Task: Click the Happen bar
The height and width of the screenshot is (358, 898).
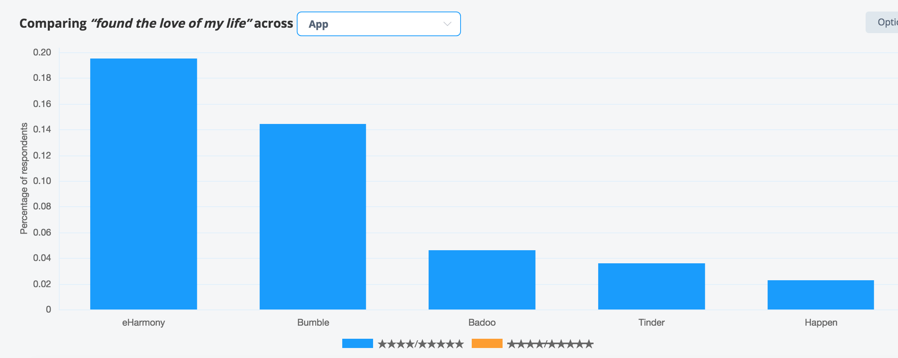Action: point(821,295)
